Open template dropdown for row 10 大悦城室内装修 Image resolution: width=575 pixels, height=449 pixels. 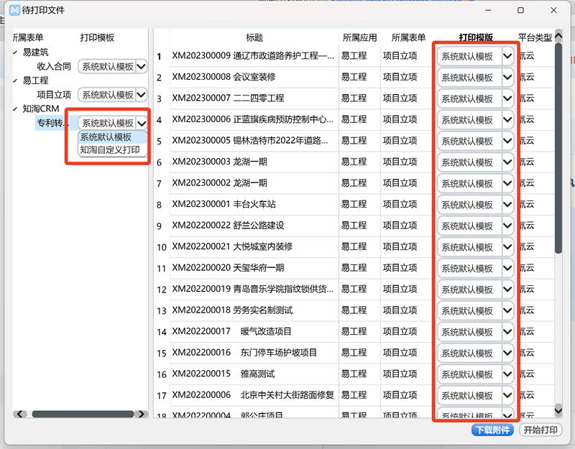(x=507, y=247)
